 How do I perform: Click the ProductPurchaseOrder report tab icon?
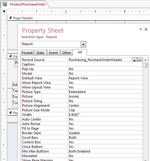5,4
